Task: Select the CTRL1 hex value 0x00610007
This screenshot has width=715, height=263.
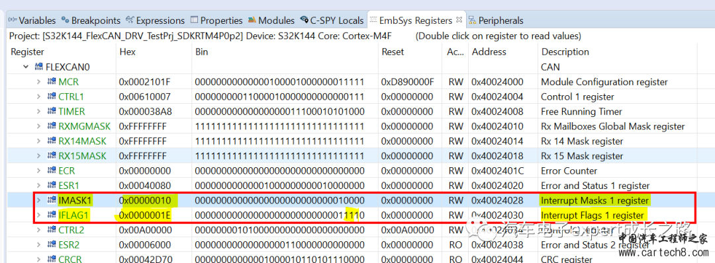Action: click(145, 96)
